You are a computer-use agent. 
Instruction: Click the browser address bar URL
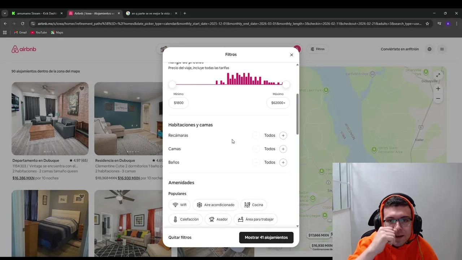click(x=229, y=23)
